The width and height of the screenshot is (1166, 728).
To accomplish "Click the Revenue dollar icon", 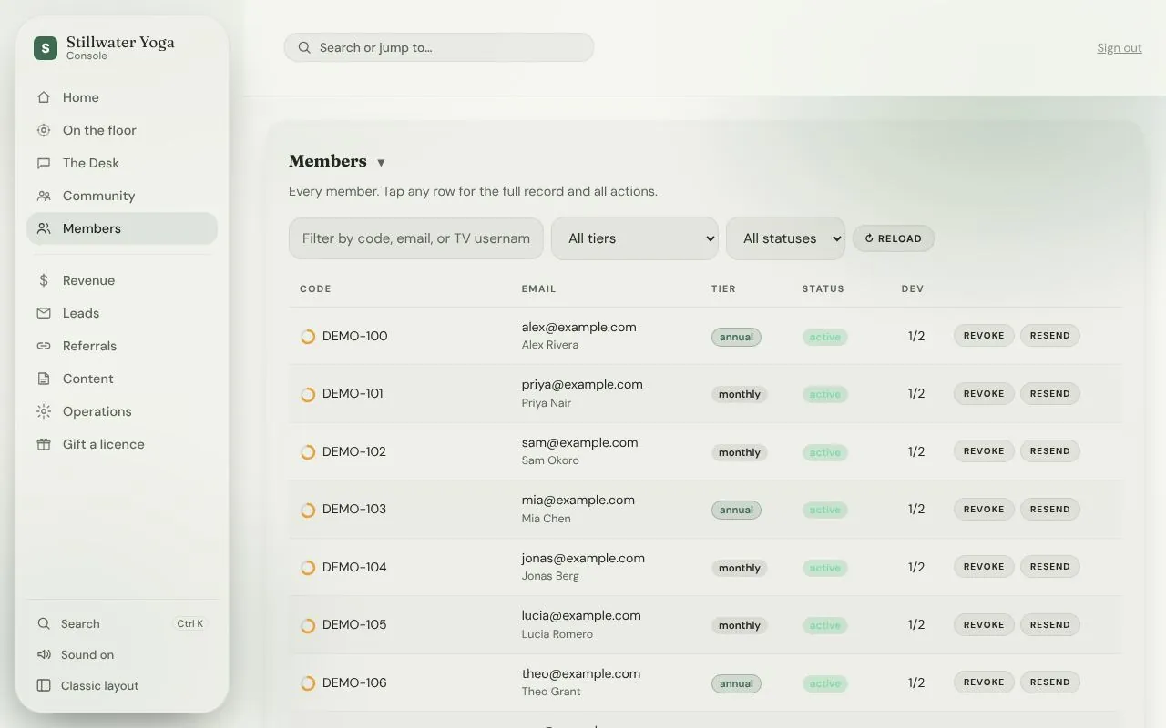I will [44, 280].
